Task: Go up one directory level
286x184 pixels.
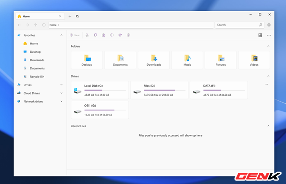Action: (36, 25)
